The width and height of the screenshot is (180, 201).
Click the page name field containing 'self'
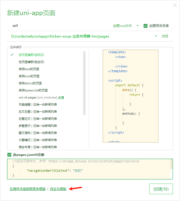click(59, 26)
